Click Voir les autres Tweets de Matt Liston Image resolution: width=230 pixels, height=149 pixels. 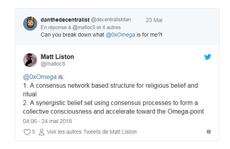click(92, 132)
